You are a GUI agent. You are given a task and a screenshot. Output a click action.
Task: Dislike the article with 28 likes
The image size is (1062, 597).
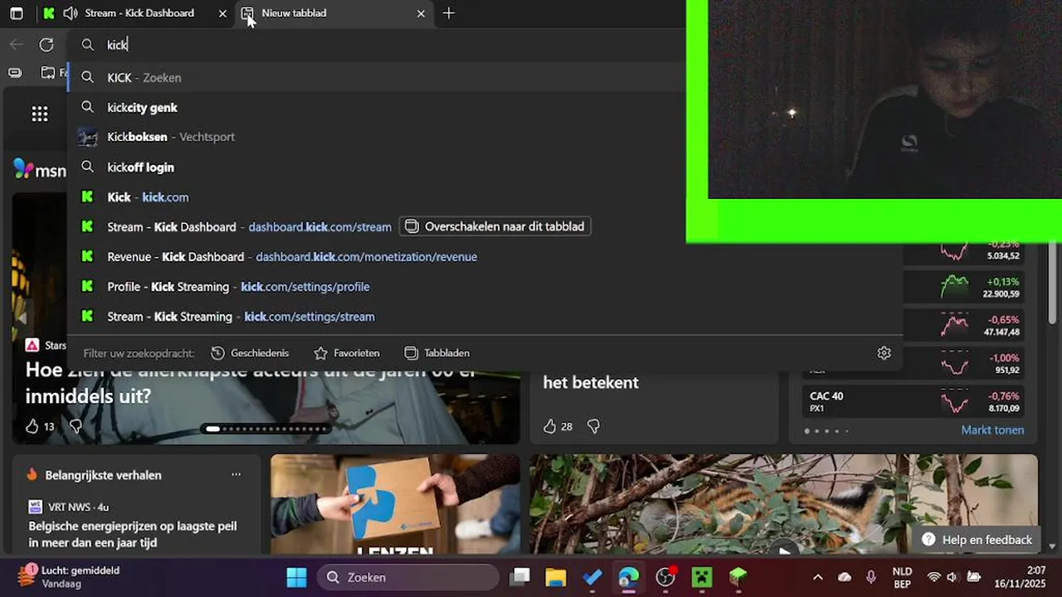coord(593,426)
